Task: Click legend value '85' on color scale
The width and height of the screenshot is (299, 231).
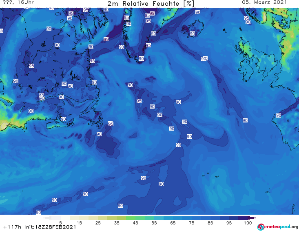Action: (x=210, y=223)
